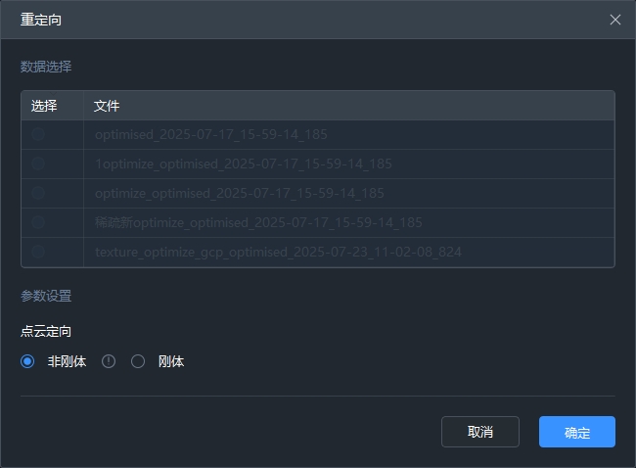Choose radio for the 稀疏新optimize_optimised row
The width and height of the screenshot is (636, 468).
point(38,222)
